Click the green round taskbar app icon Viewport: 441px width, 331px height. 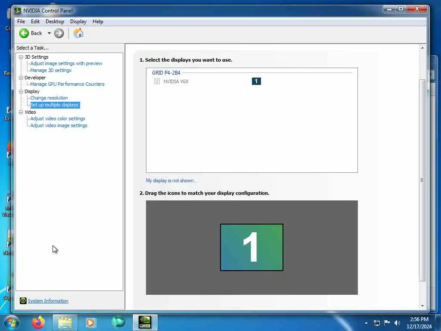click(118, 322)
